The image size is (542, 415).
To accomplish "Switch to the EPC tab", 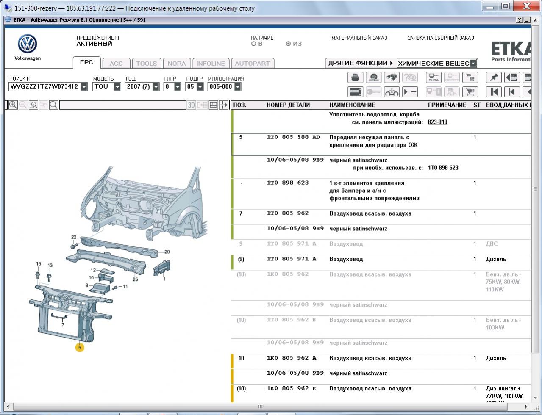I will [x=86, y=62].
